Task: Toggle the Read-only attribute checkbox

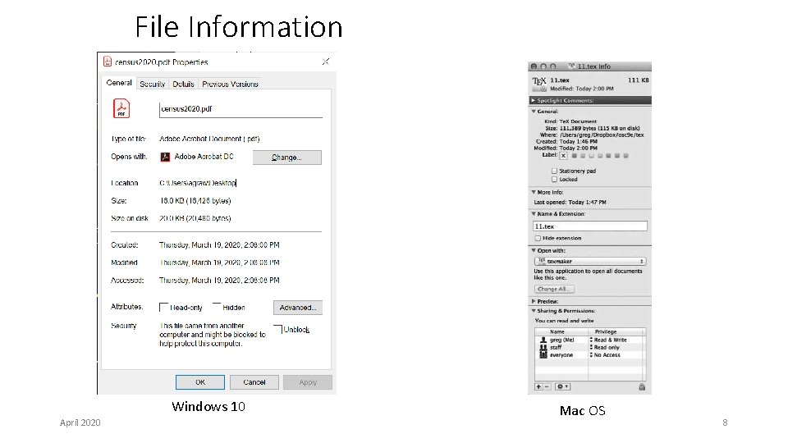Action: 163,307
